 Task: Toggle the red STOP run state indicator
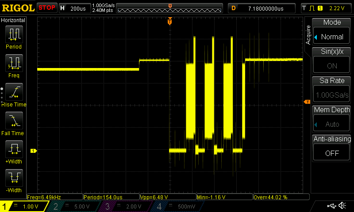click(47, 8)
